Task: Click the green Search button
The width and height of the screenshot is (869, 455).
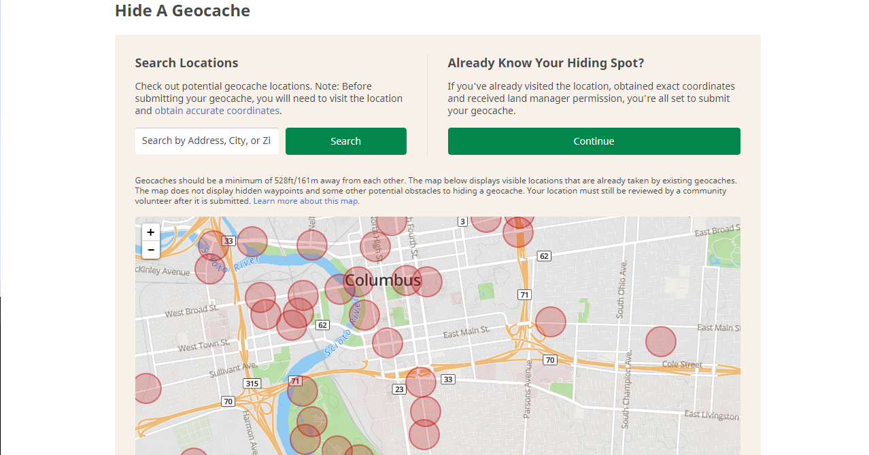Action: (x=345, y=141)
